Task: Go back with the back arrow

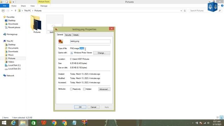Action: click(3, 10)
